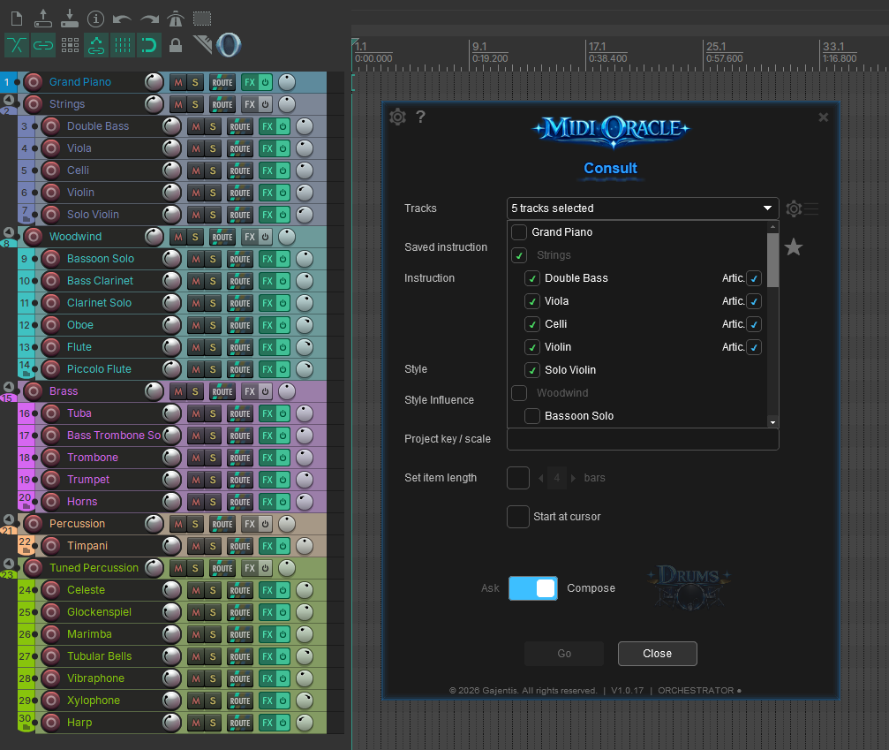Bypass FX power on the Flute track
This screenshot has width=889, height=750.
click(x=283, y=347)
